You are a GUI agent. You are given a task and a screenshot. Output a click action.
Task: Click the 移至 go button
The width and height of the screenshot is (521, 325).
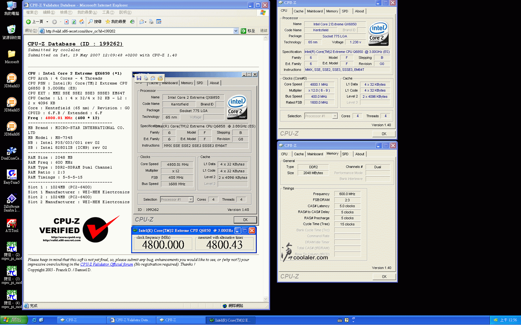(248, 31)
